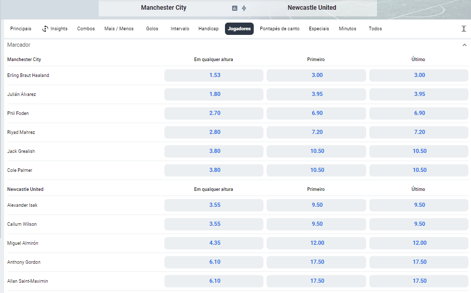Choose Allan Saint-Maximin anytime odds 6.10
Image resolution: width=471 pixels, height=293 pixels.
214,281
